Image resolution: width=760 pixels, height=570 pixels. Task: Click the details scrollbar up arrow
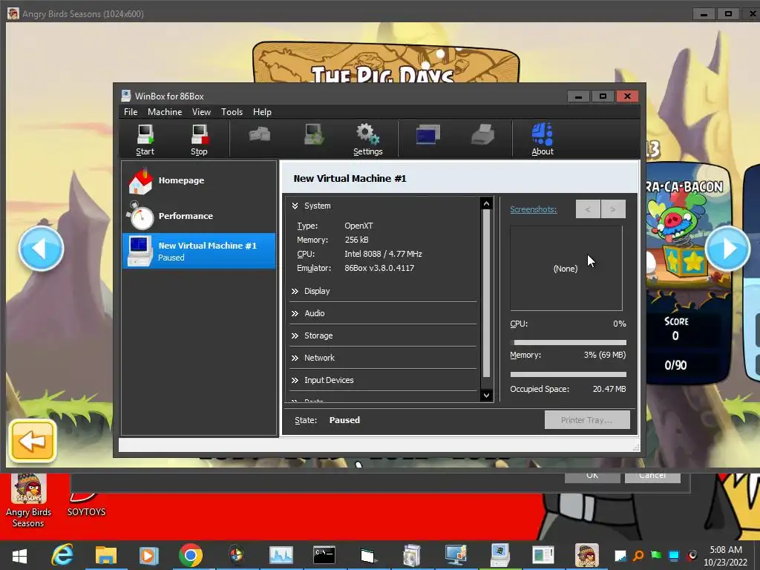486,203
